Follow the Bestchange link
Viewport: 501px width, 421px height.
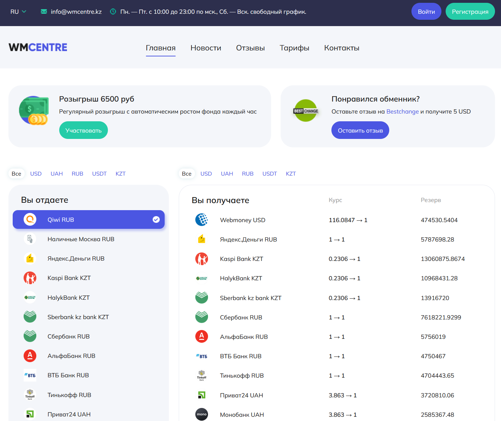click(x=403, y=111)
